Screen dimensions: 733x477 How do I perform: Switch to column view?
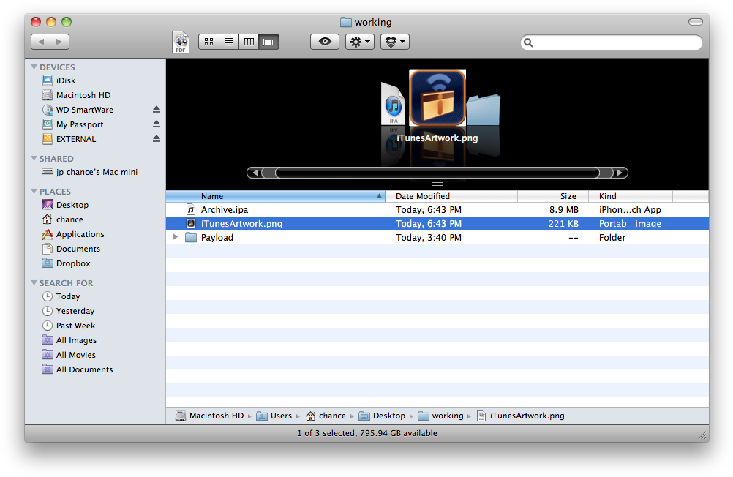(x=249, y=42)
